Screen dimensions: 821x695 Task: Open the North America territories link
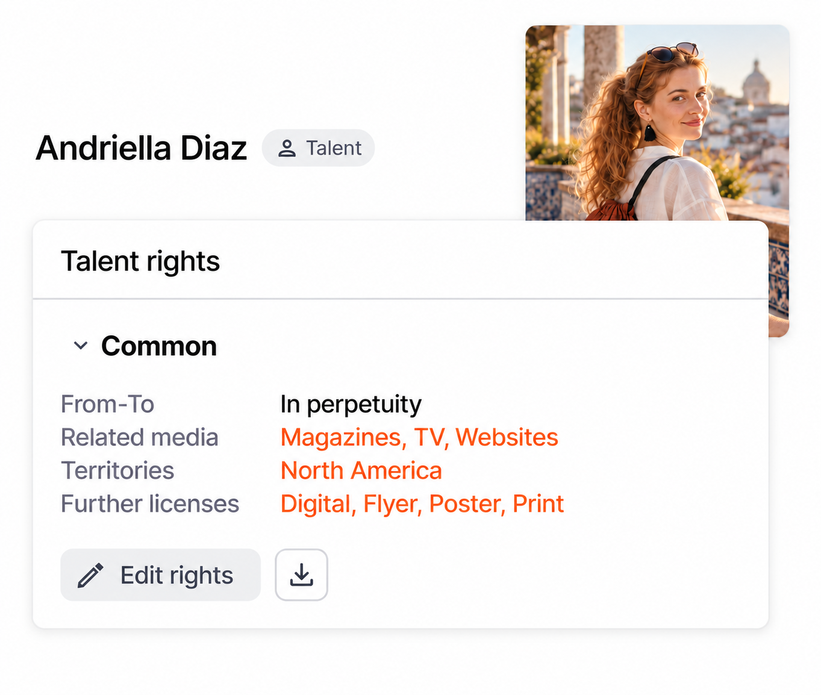(361, 470)
